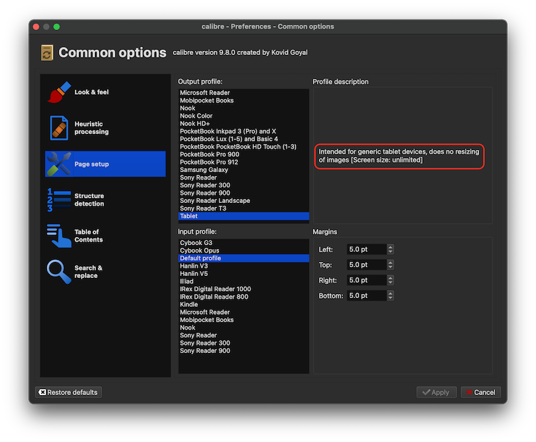The height and width of the screenshot is (442, 536).
Task: Select Nook Color output profile
Action: tap(244, 116)
